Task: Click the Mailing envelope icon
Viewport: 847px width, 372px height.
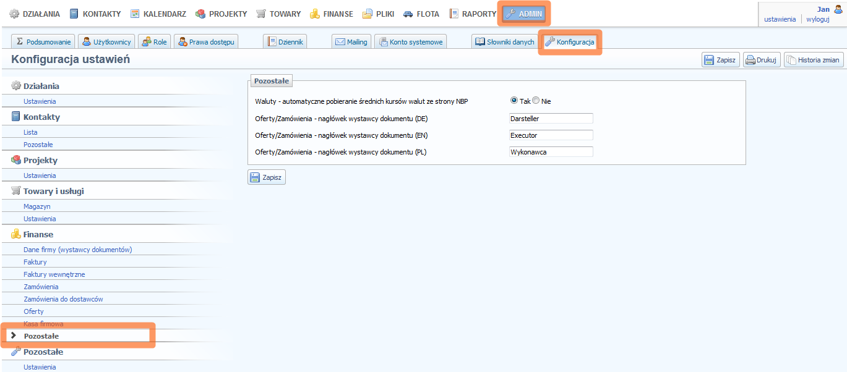Action: (340, 42)
